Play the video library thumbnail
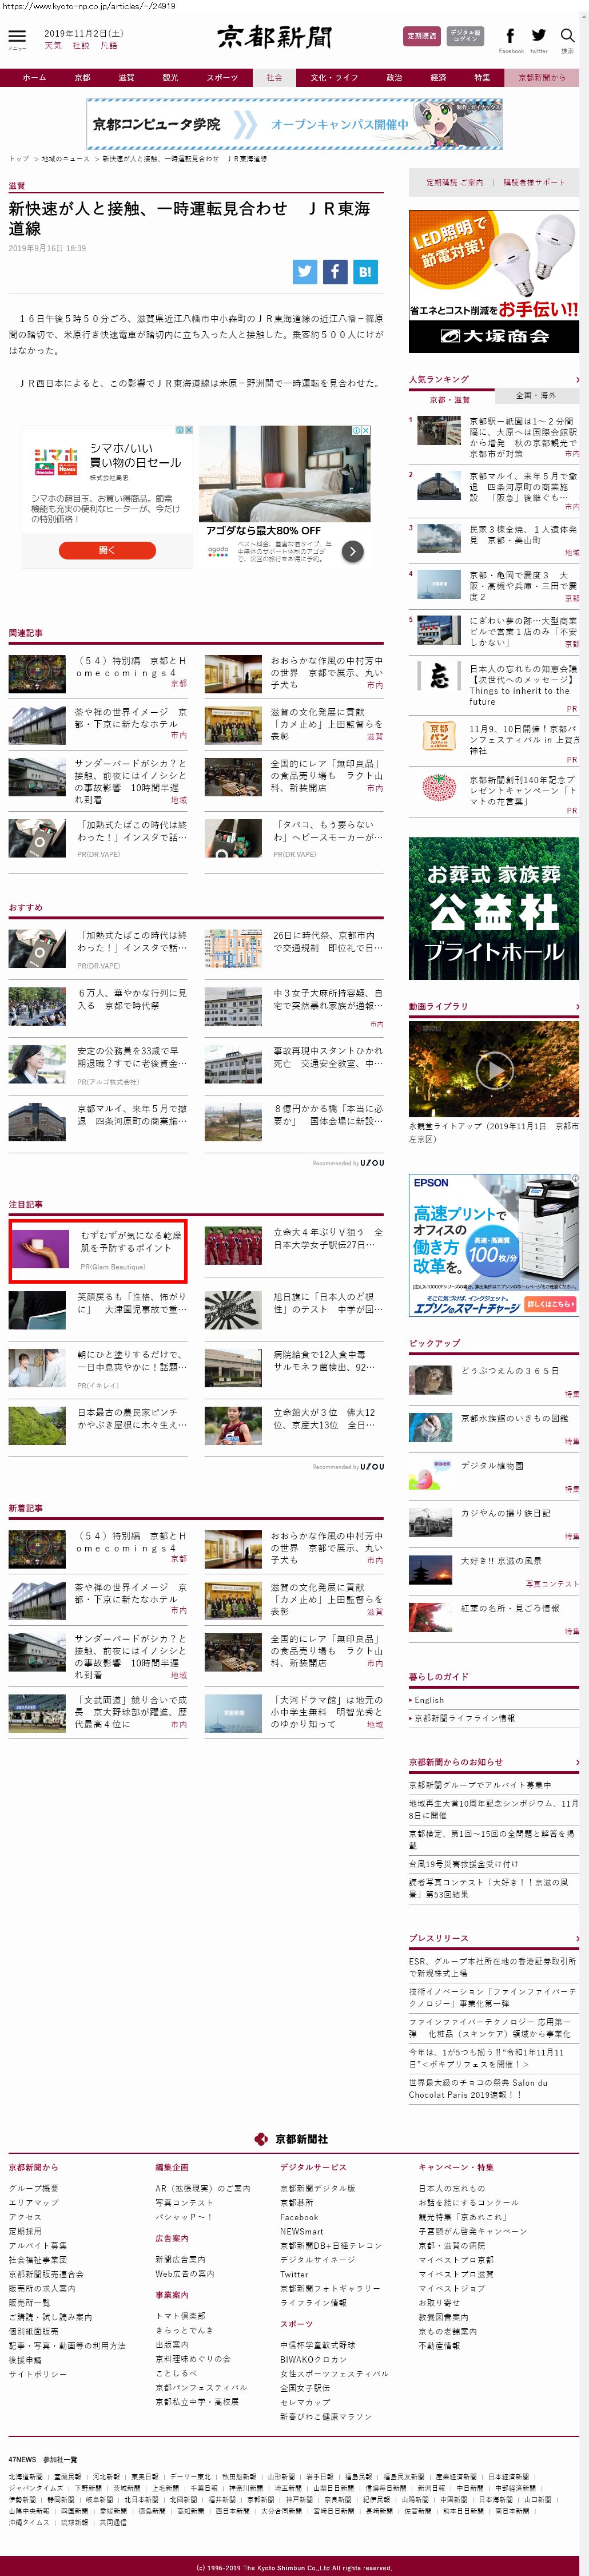Image resolution: width=589 pixels, height=2576 pixels. (x=493, y=1070)
